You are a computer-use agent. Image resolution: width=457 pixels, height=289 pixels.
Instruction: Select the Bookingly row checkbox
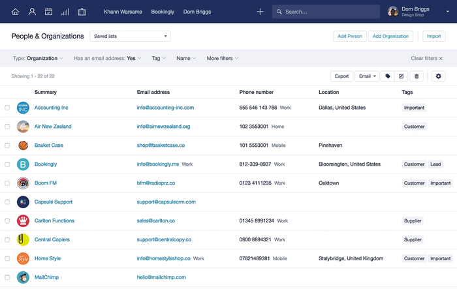click(x=8, y=164)
